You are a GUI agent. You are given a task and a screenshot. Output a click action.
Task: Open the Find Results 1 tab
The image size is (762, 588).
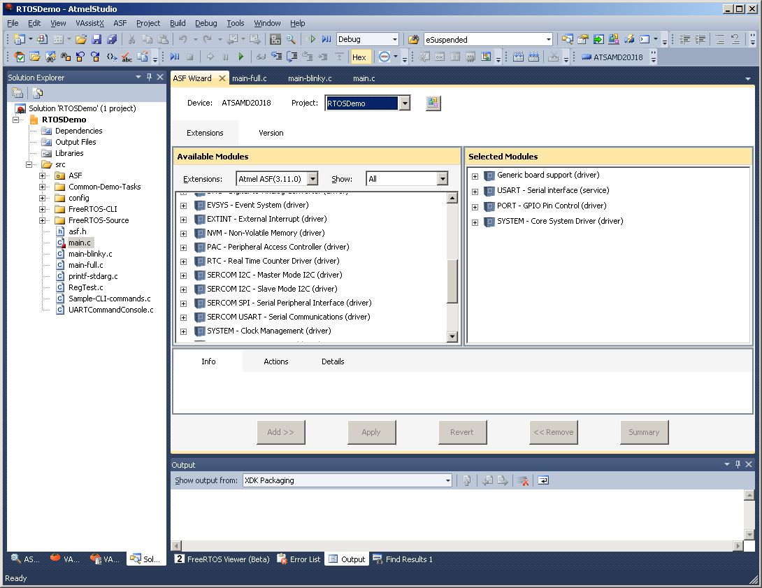[x=403, y=559]
